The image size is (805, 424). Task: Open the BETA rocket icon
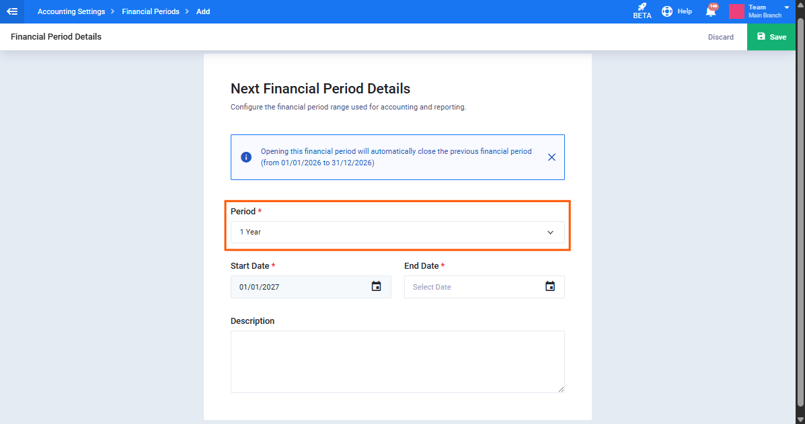coord(642,7)
